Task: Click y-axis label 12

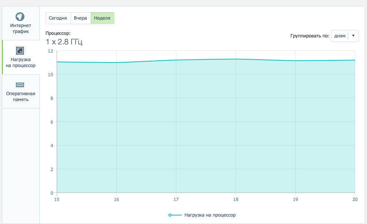Action: [51, 51]
